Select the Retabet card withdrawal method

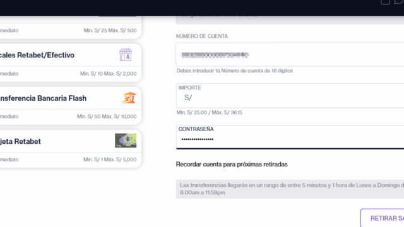(70, 149)
